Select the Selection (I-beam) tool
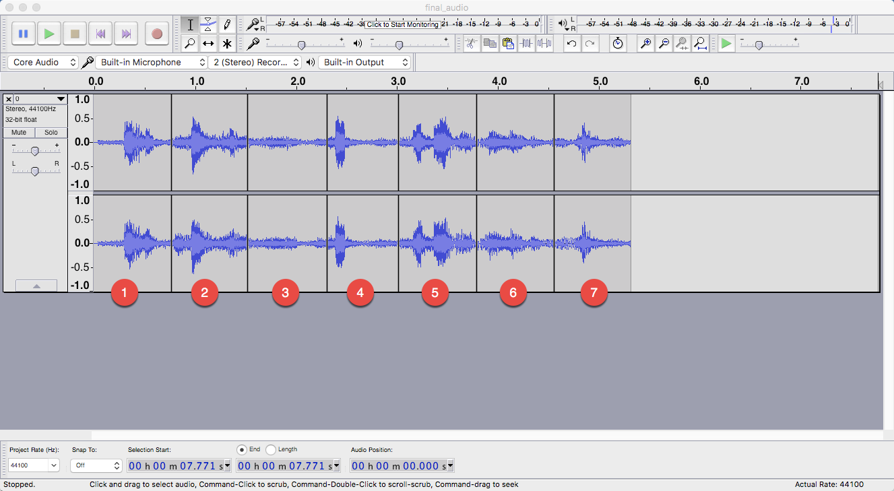The image size is (894, 491). coord(190,25)
